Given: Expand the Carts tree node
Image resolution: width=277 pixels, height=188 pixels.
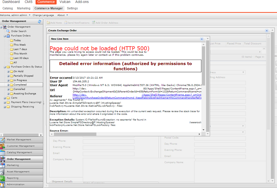Looking at the screenshot, I should pos(5,98).
